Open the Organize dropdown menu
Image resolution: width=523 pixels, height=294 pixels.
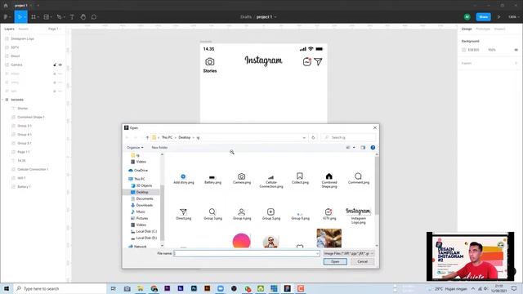(135, 147)
